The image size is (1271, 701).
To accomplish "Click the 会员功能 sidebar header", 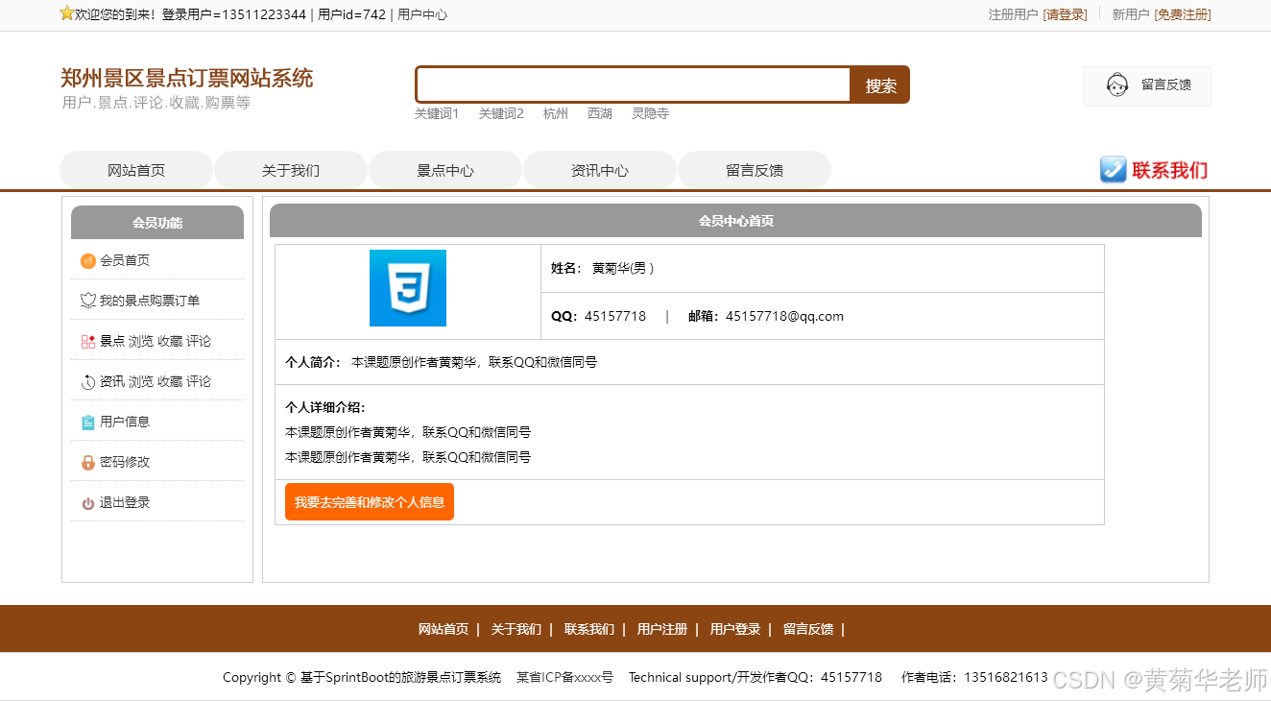I will 157,223.
